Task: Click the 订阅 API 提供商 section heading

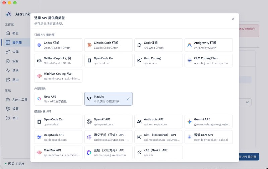Action: coord(45,35)
